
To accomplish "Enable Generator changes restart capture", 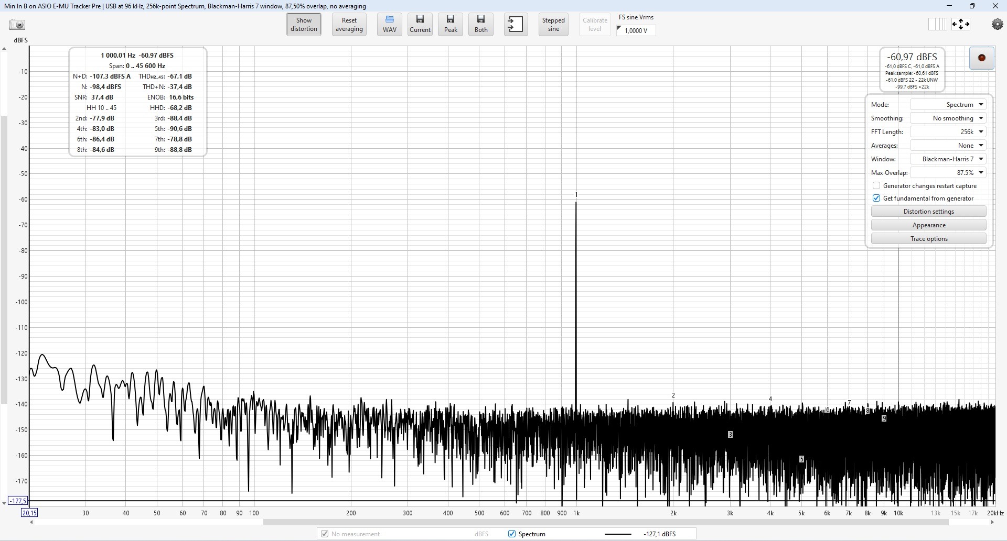I will pyautogui.click(x=876, y=186).
